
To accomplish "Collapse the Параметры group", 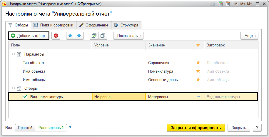I will 13,54.
